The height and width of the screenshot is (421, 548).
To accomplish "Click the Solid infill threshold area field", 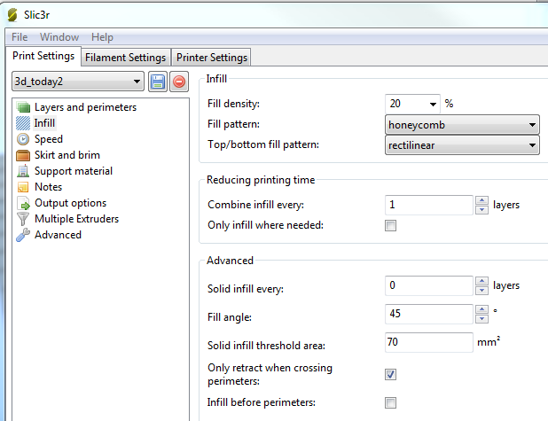I will (429, 342).
